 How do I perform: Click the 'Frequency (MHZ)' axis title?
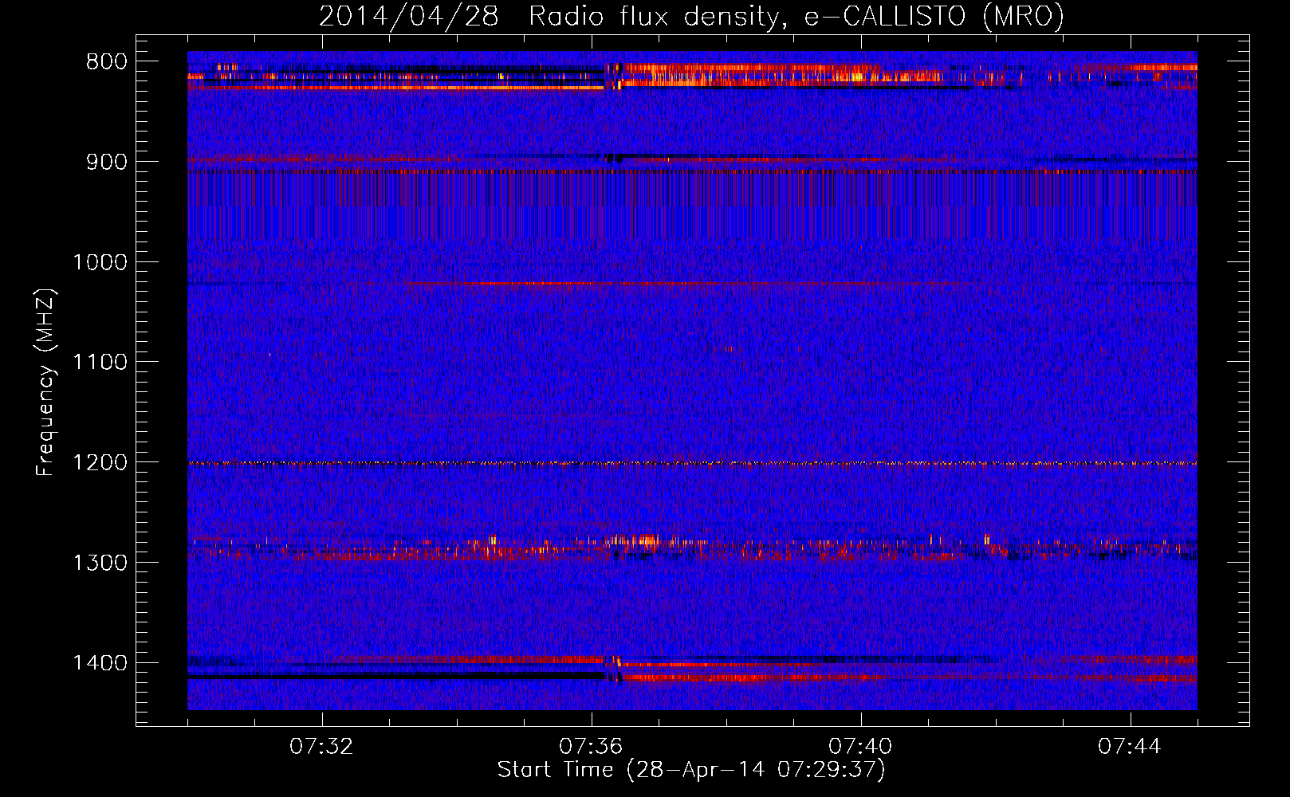[46, 382]
